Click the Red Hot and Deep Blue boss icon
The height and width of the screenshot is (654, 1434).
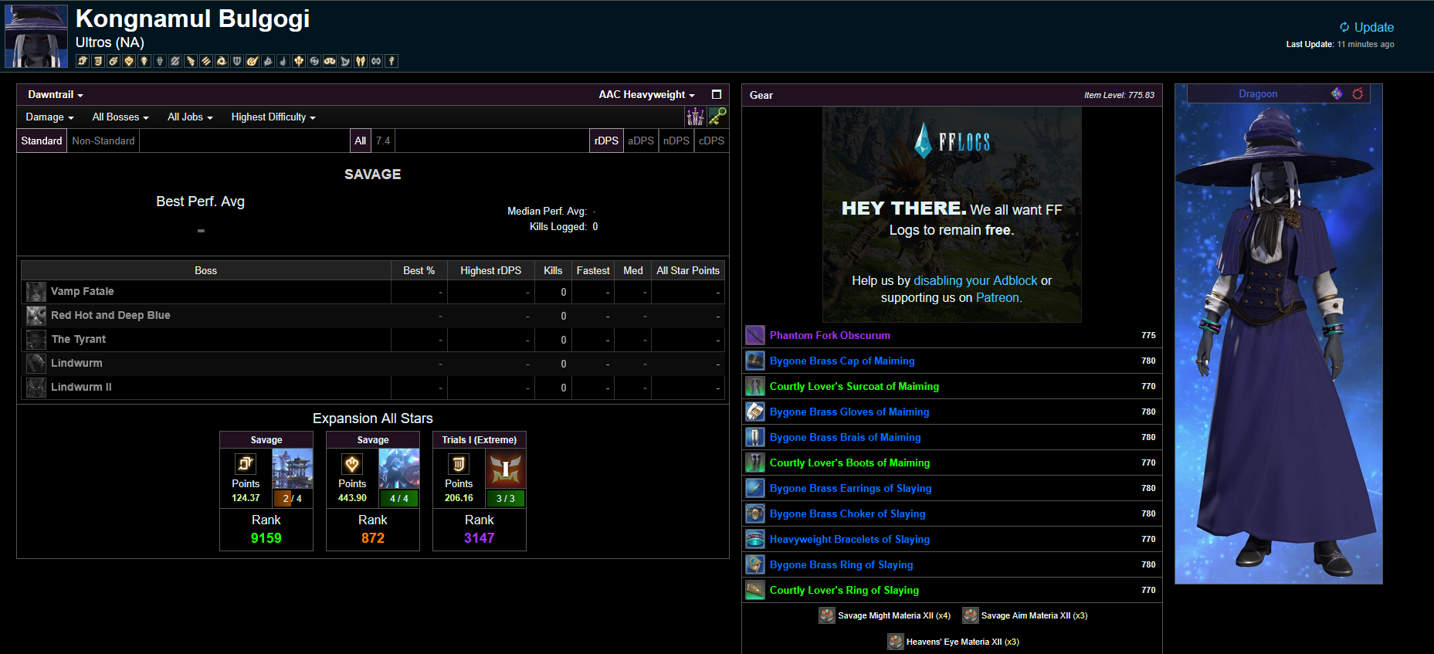pos(36,316)
